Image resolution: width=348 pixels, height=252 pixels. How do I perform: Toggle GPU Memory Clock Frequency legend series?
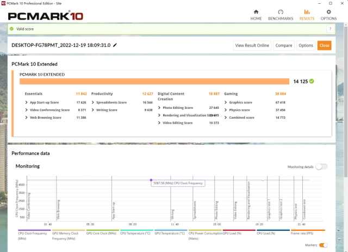coord(69,235)
